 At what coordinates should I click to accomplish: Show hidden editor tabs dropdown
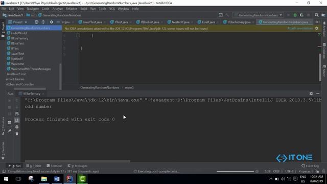pyautogui.click(x=317, y=22)
